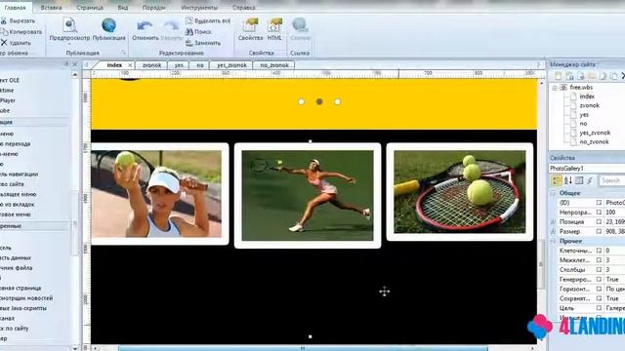Select the woman holding ball photo
This screenshot has height=351, width=625.
click(160, 194)
